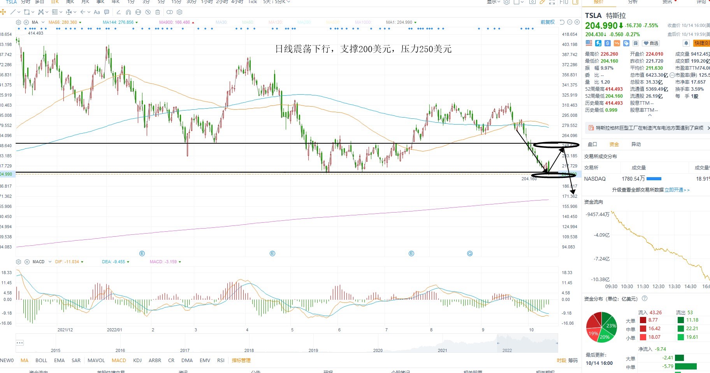
Task: Select the KDJ indicator
Action: [137, 361]
